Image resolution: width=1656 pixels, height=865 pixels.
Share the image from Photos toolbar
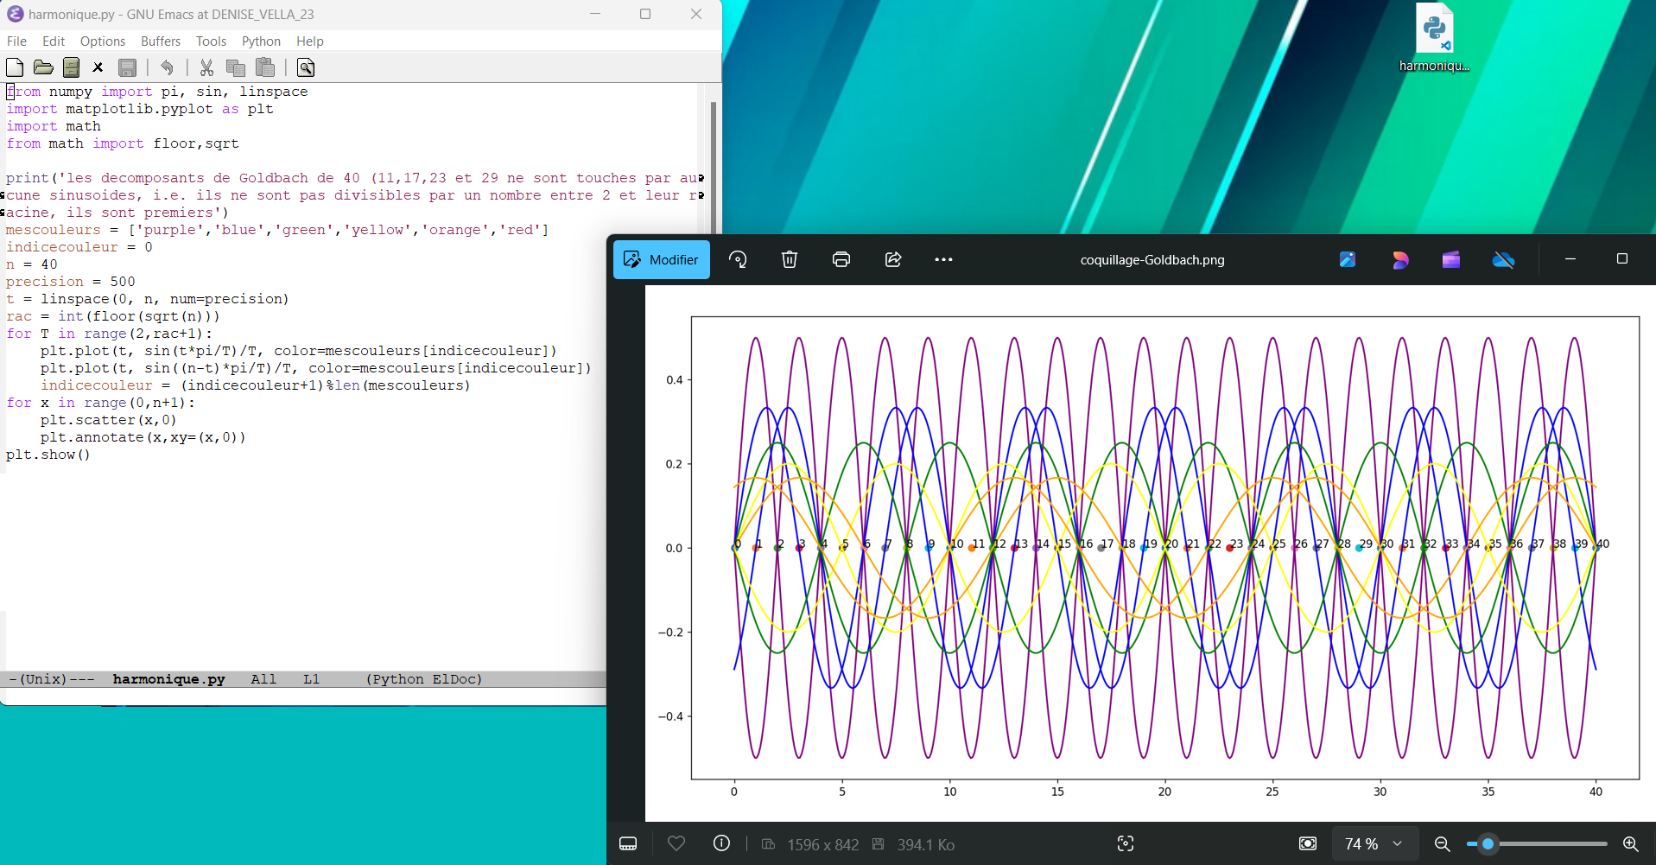coord(893,259)
